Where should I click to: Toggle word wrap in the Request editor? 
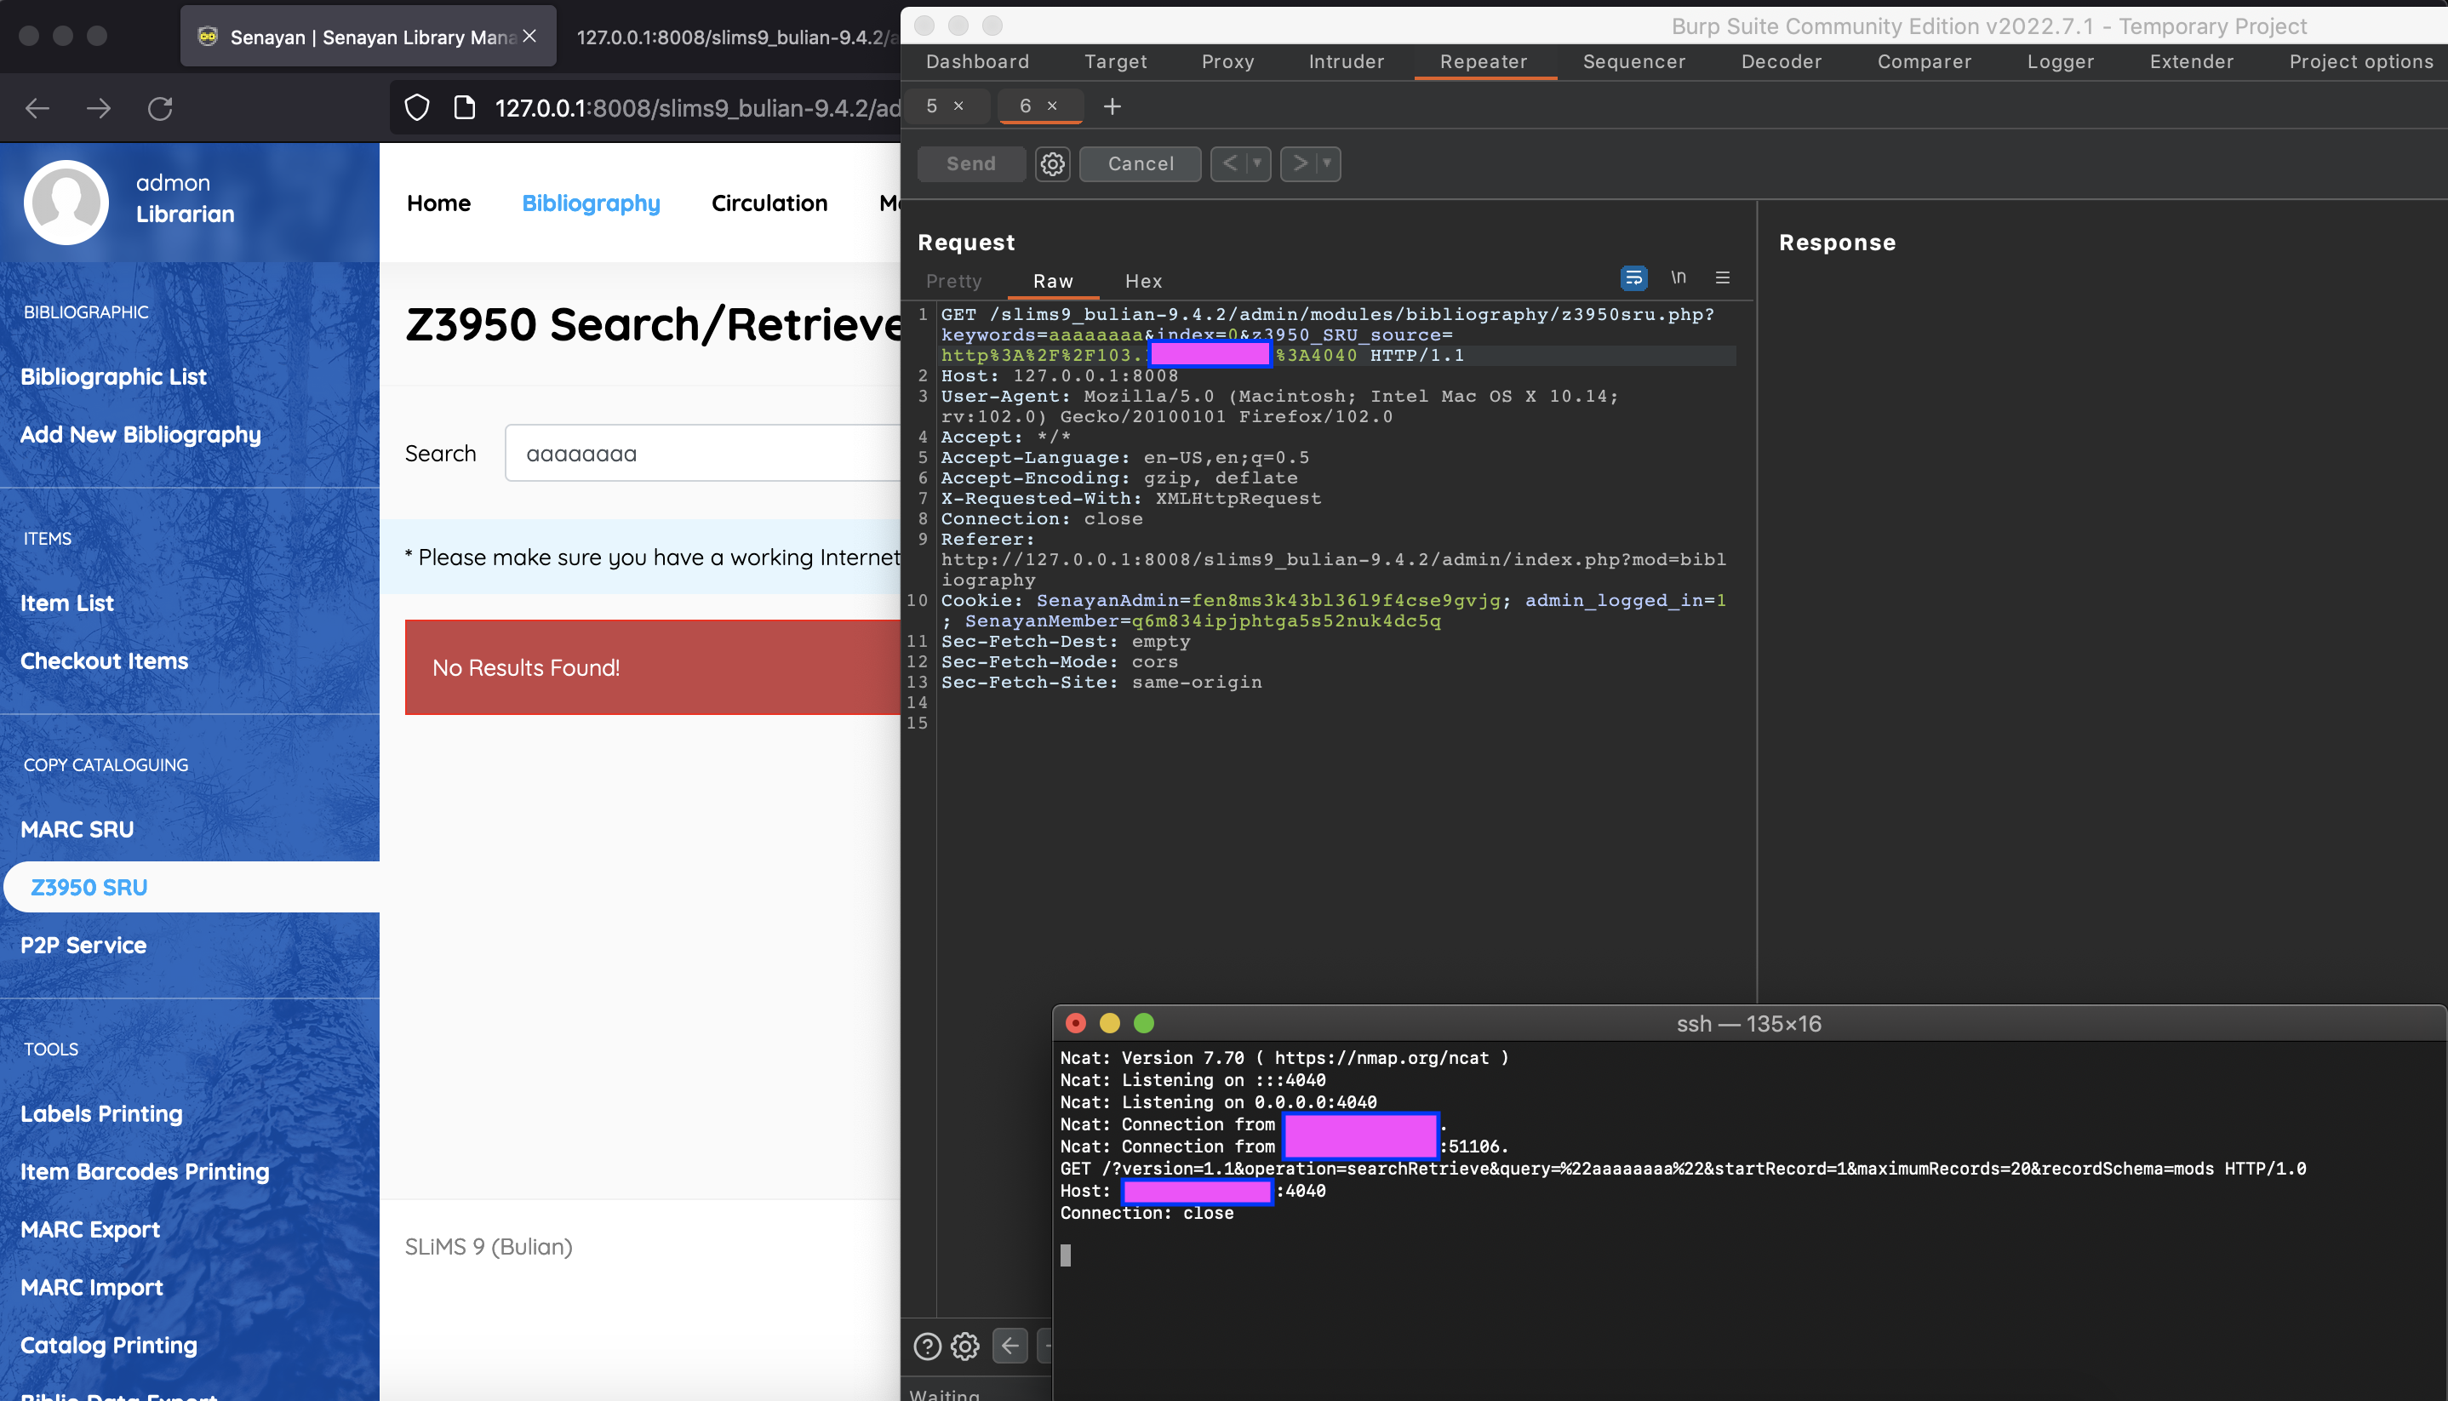1634,278
